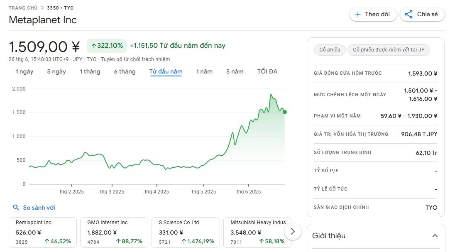Click the 1.593,00 ¥ previous close value

tap(423, 73)
